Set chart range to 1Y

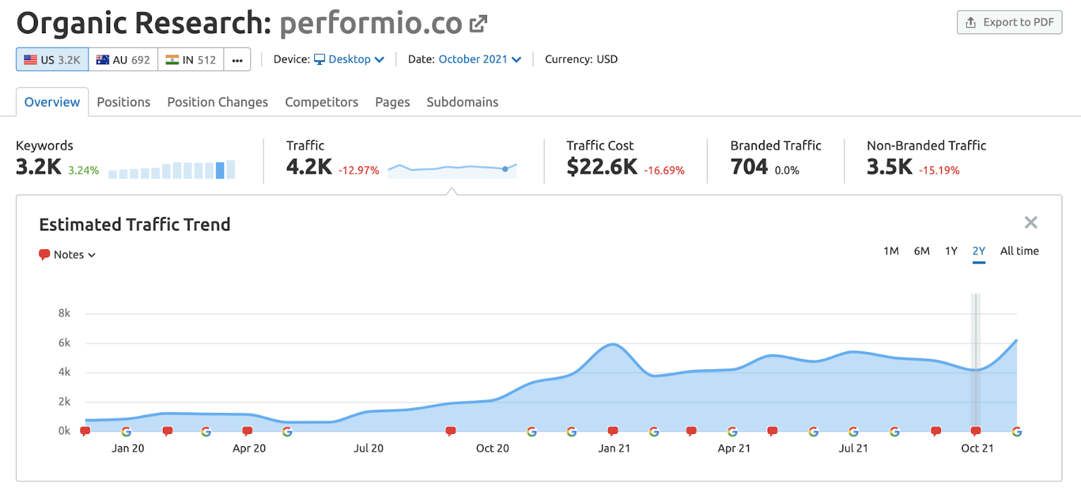pyautogui.click(x=951, y=251)
